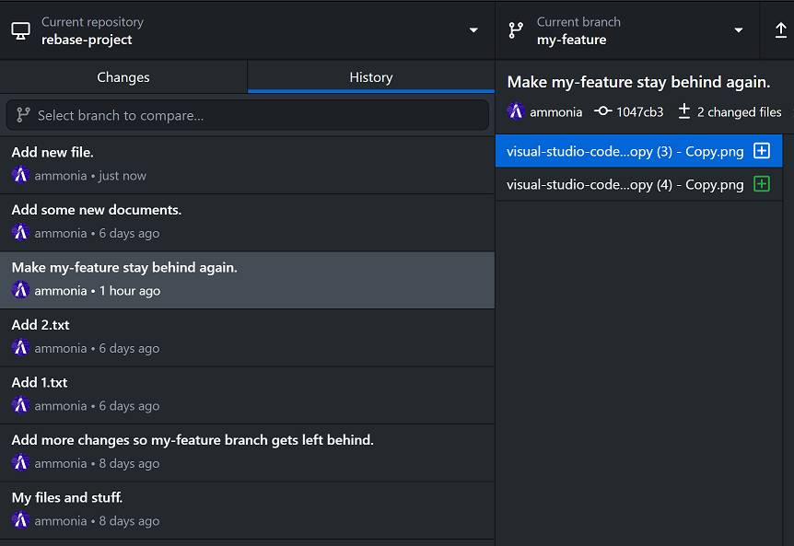This screenshot has width=794, height=546.
Task: Click the push upload arrow icon
Action: 780,30
